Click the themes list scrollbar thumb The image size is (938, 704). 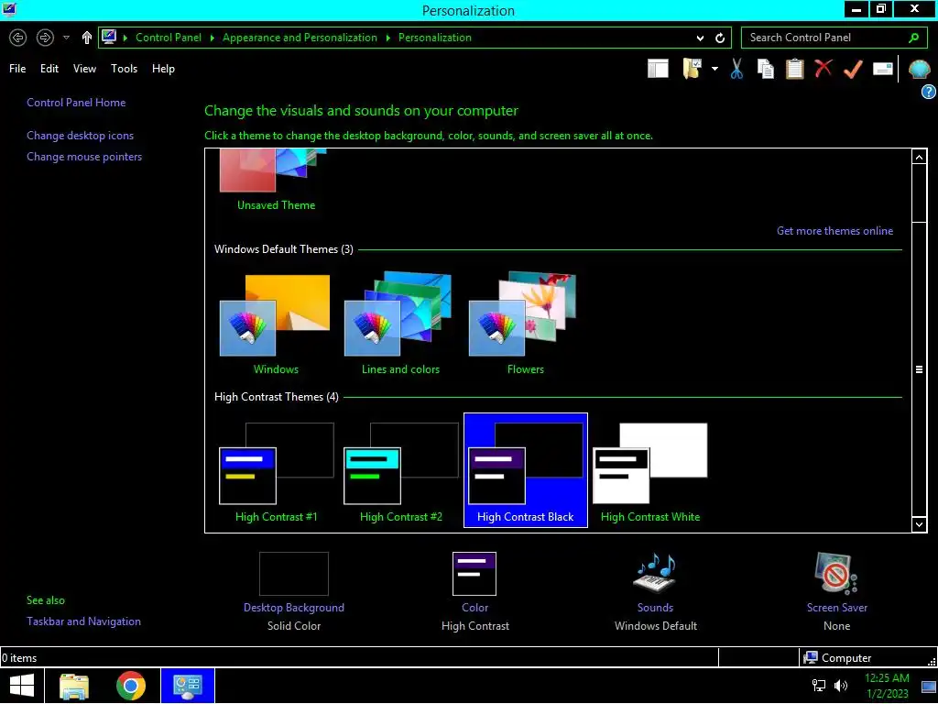(919, 370)
